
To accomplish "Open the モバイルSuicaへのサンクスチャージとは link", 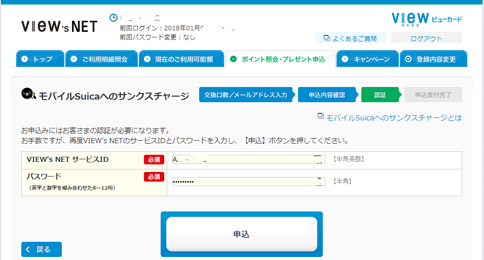I will (394, 118).
